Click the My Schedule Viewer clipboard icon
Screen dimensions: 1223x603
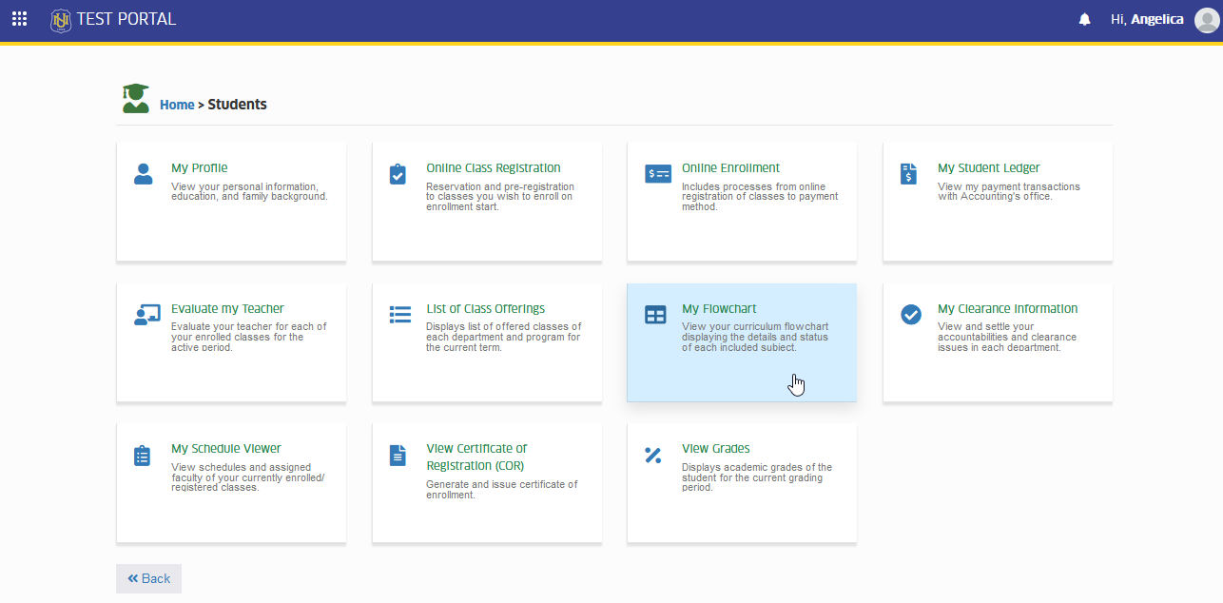[x=143, y=456]
